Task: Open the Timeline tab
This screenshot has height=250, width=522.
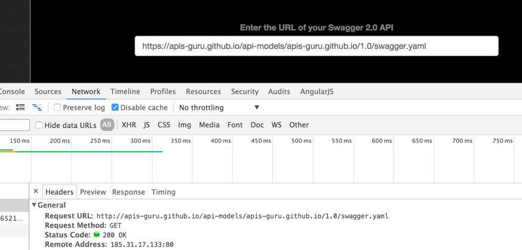Action: [125, 92]
